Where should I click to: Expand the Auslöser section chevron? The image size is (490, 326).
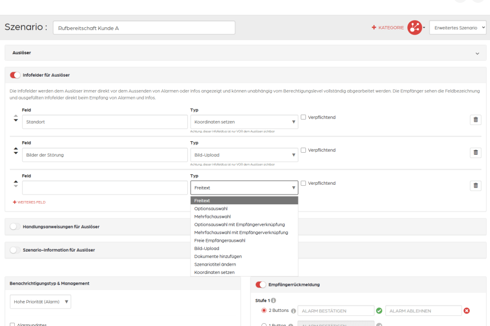click(477, 53)
